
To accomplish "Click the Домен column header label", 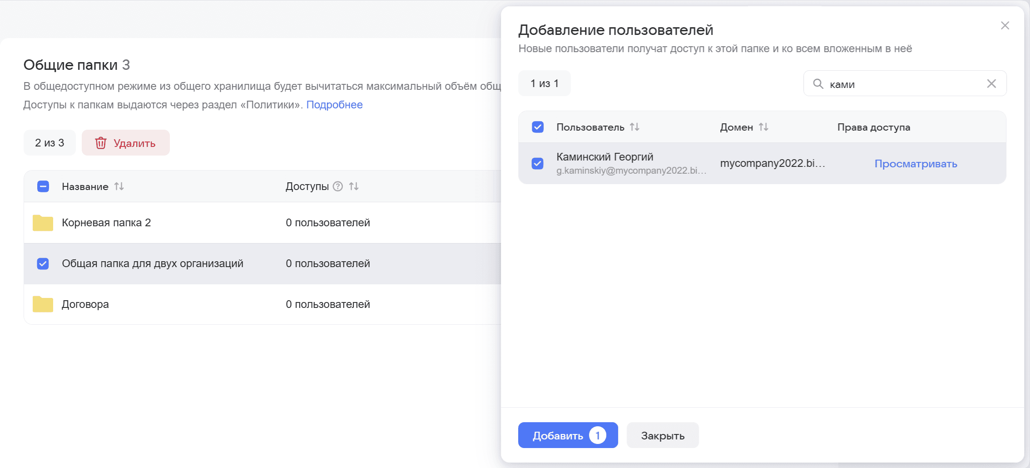I will click(x=737, y=127).
